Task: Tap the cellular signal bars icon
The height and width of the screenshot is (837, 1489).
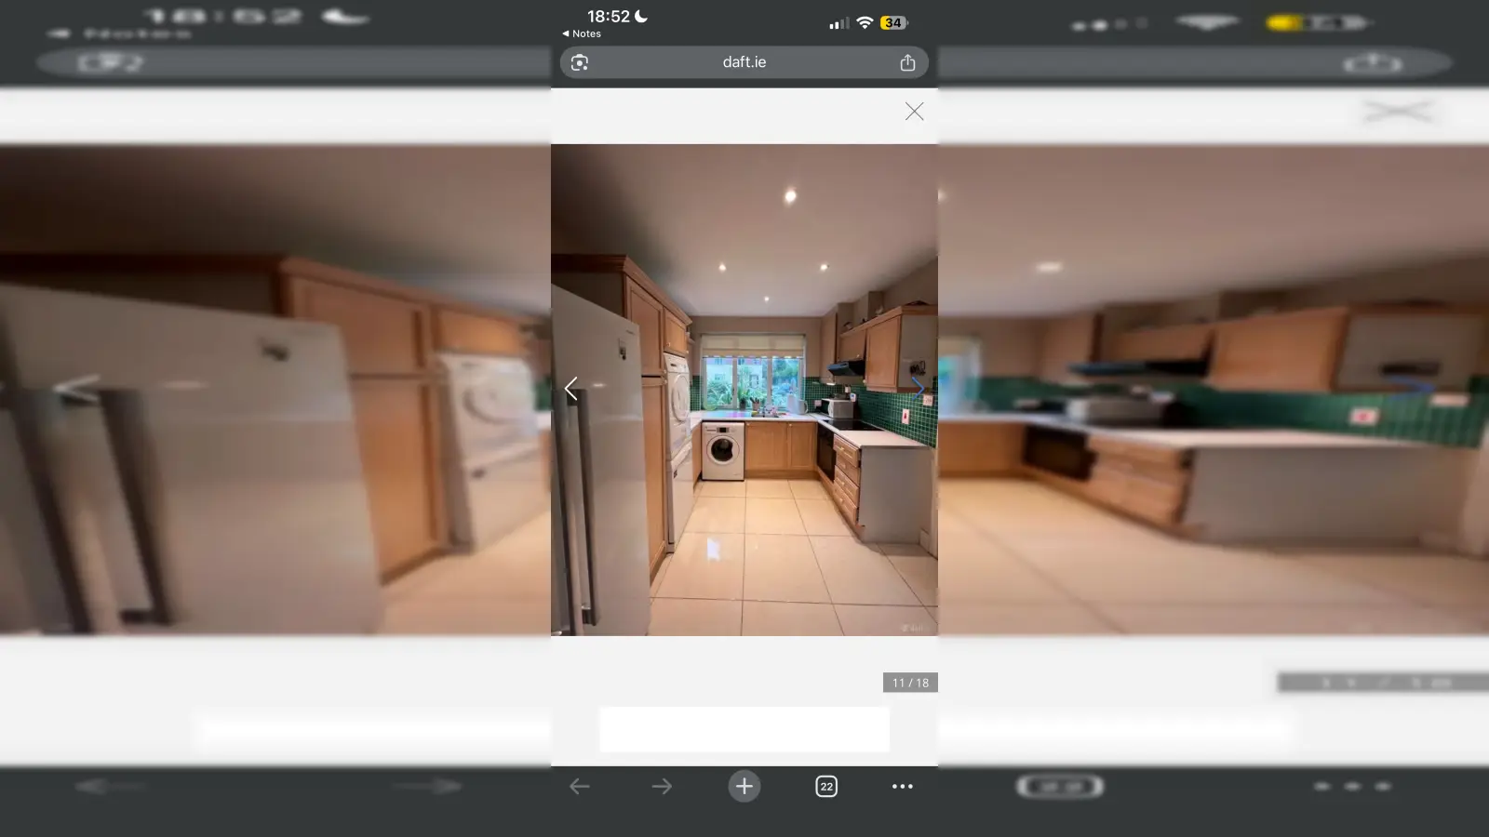Action: (x=838, y=23)
